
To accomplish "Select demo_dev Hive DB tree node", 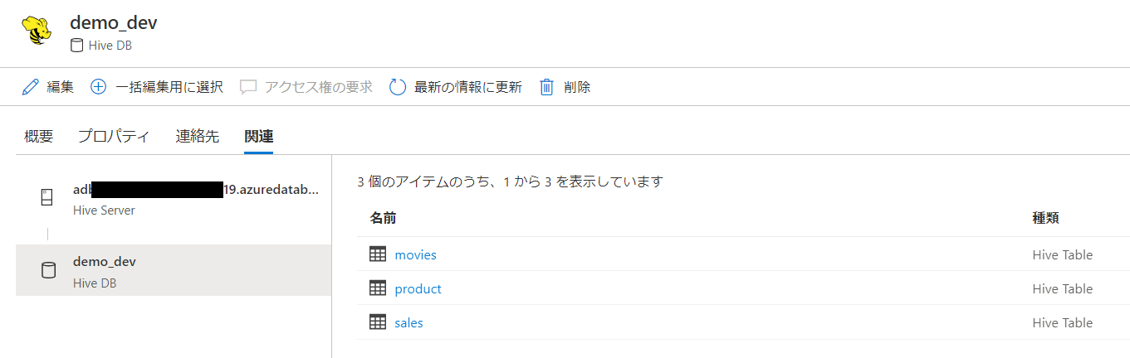I will (174, 271).
